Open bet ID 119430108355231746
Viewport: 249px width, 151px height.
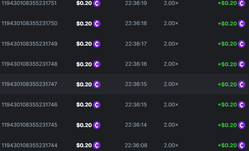click(29, 105)
